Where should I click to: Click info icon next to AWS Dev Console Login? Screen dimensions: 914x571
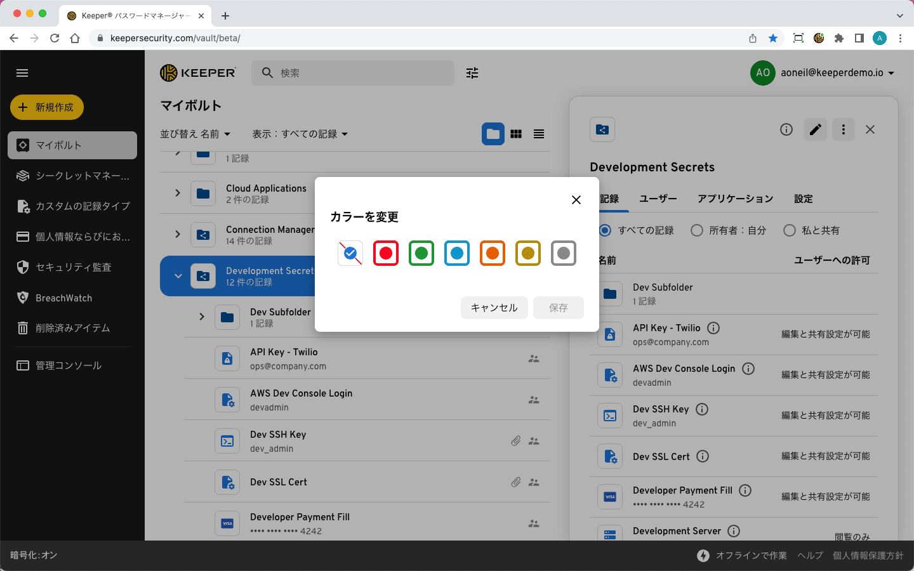point(748,369)
